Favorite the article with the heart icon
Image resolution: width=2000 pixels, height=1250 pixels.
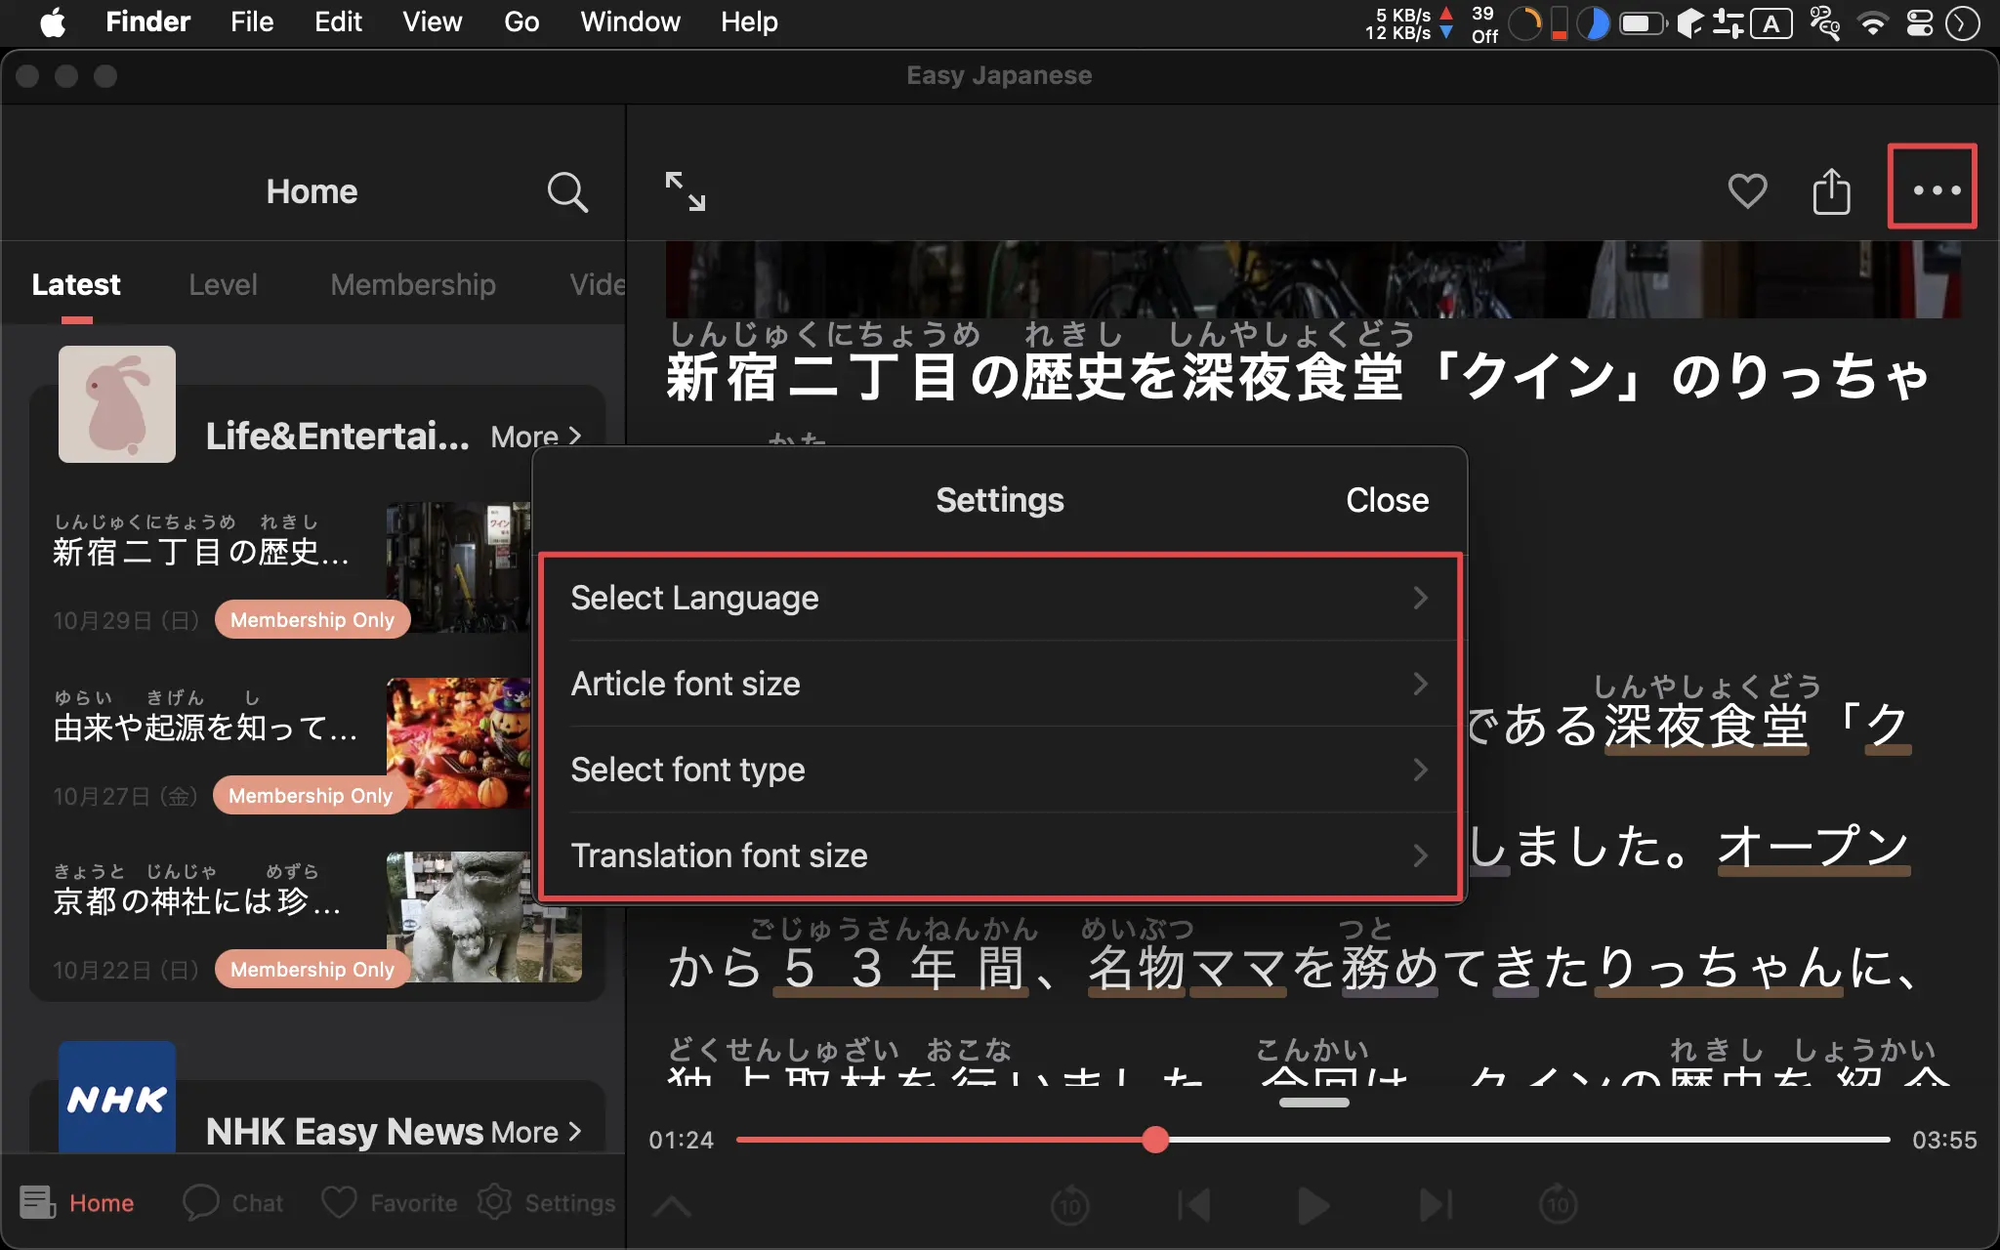coord(1747,191)
